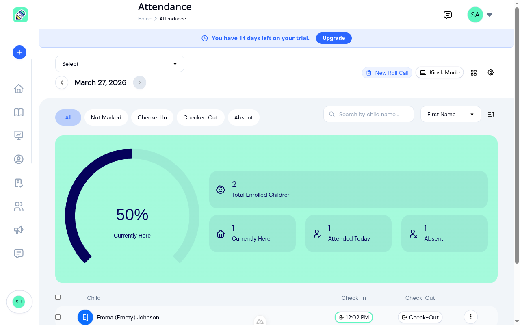Image resolution: width=520 pixels, height=325 pixels.
Task: Click the Attended Today stat card
Action: coord(349,234)
